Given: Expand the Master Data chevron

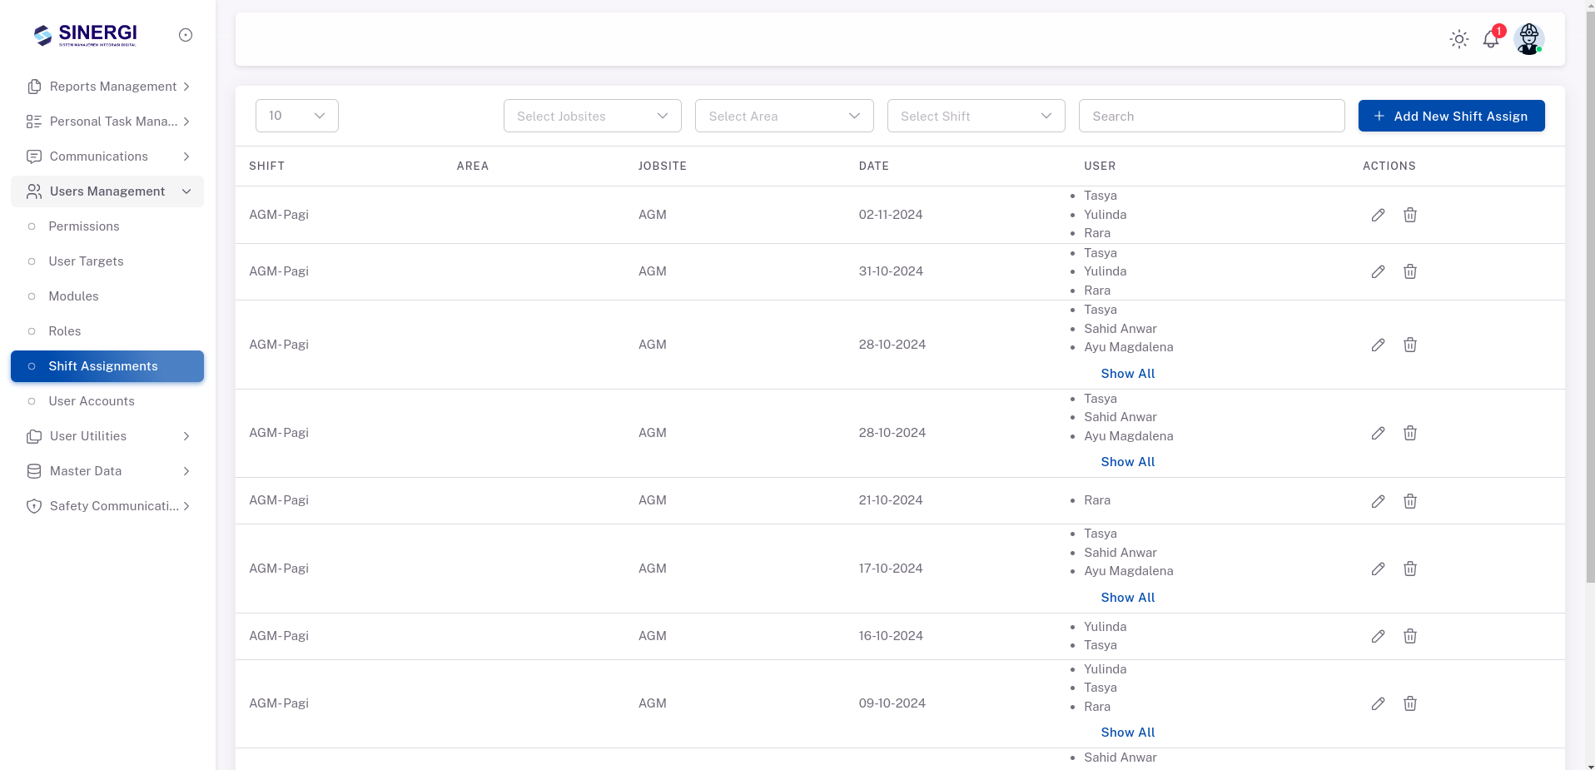Looking at the screenshot, I should [x=186, y=471].
